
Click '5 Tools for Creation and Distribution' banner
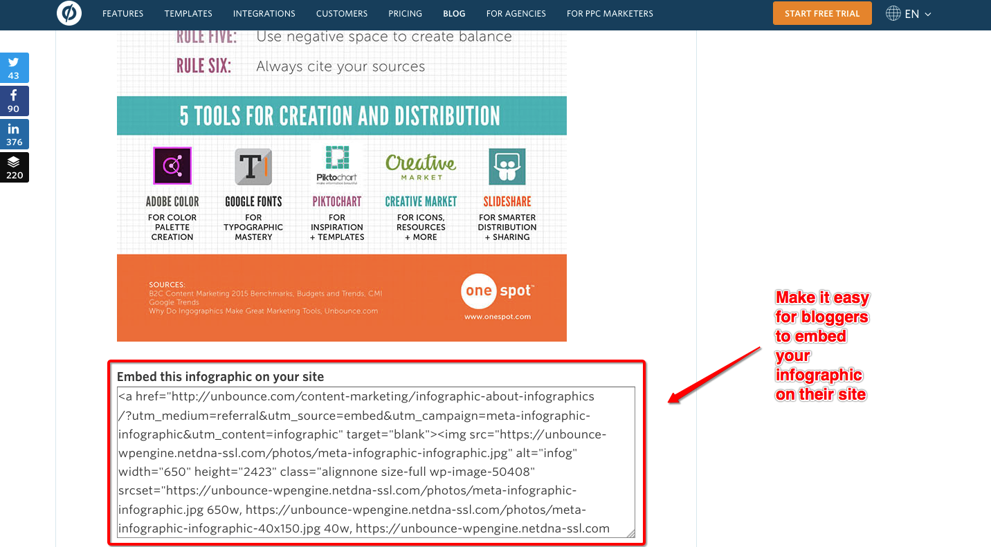pos(342,115)
